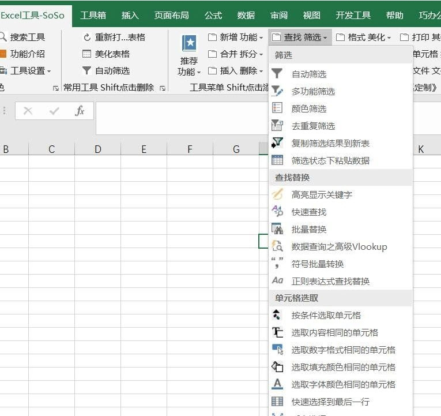441x416 pixels.
Task: Open the 格式 美化 dropdown
Action: click(364, 37)
